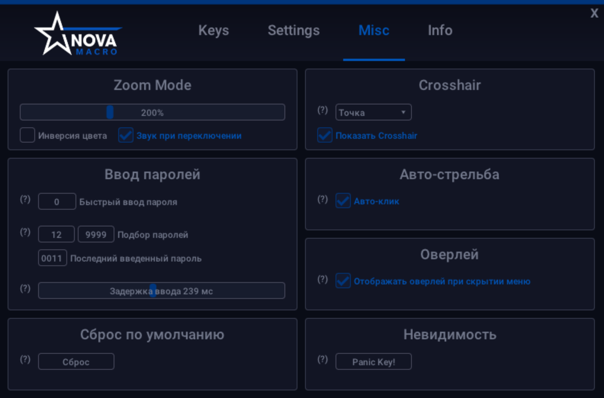Uncheck Показать Crosshair

(325, 135)
